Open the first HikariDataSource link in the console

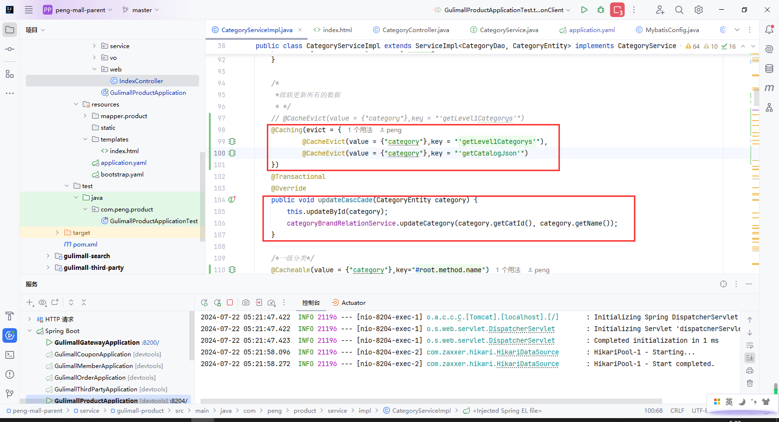pyautogui.click(x=528, y=352)
